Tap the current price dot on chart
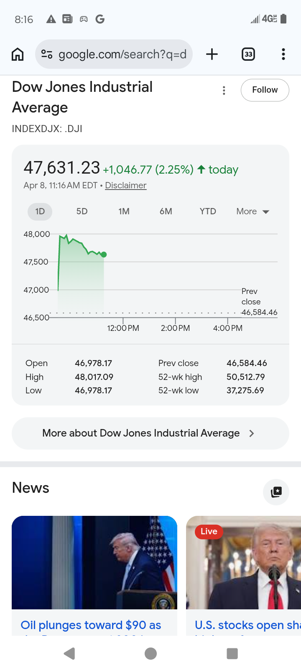This screenshot has height=671, width=301. tap(104, 255)
